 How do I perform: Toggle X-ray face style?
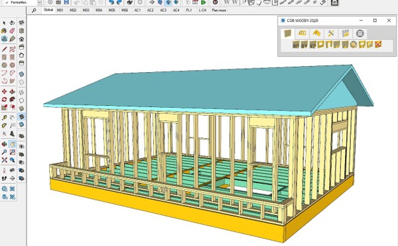point(22,74)
